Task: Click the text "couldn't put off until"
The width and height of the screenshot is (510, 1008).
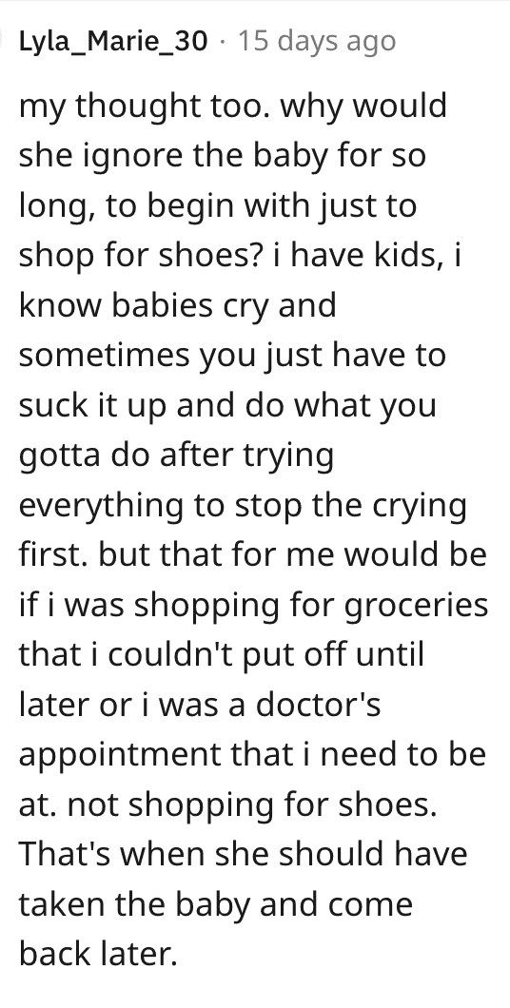Action: (255, 656)
